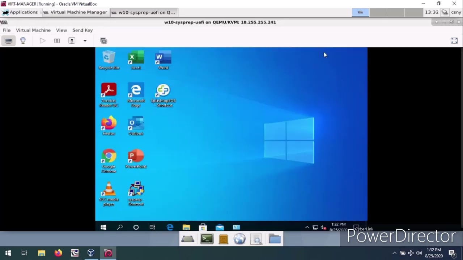This screenshot has width=463, height=260.
Task: Select the VLC media player desktop icon
Action: point(109,194)
